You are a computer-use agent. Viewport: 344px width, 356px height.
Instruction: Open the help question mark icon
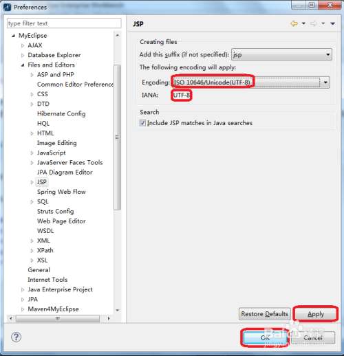(16, 337)
